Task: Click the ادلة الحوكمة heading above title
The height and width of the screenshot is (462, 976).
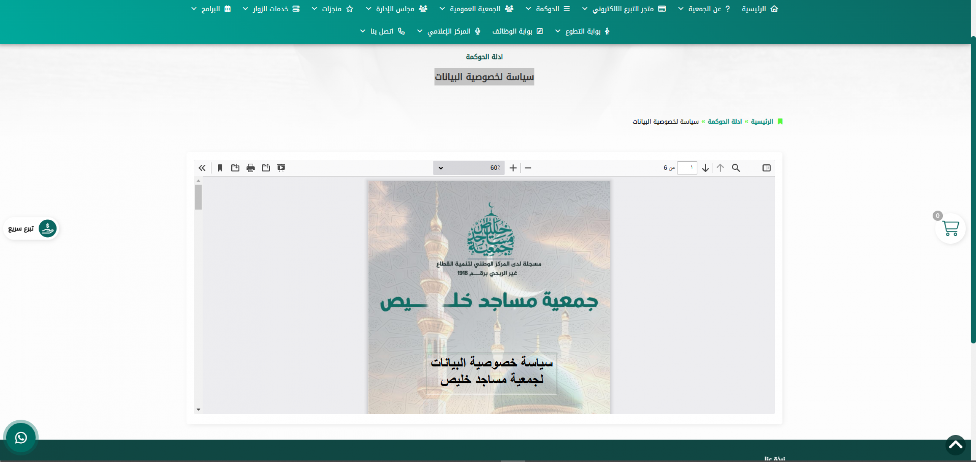Action: coord(484,57)
